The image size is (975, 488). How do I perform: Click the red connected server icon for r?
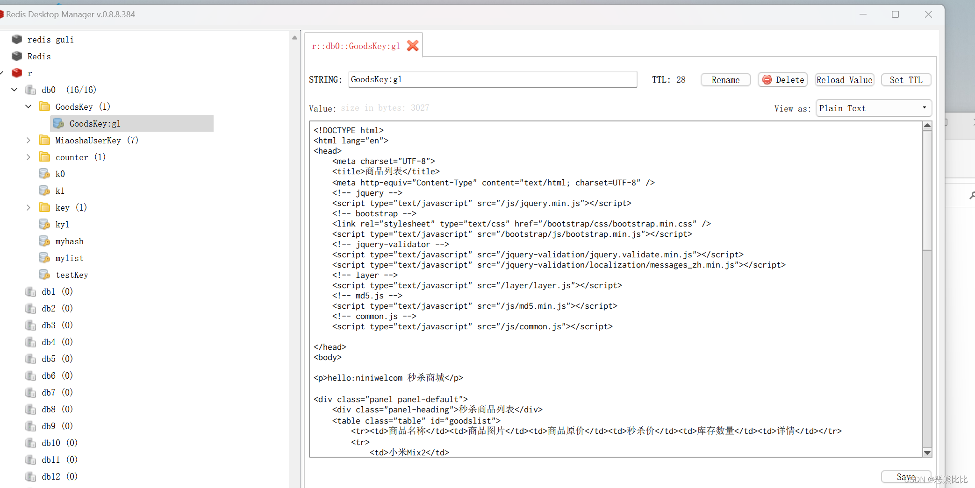[17, 73]
